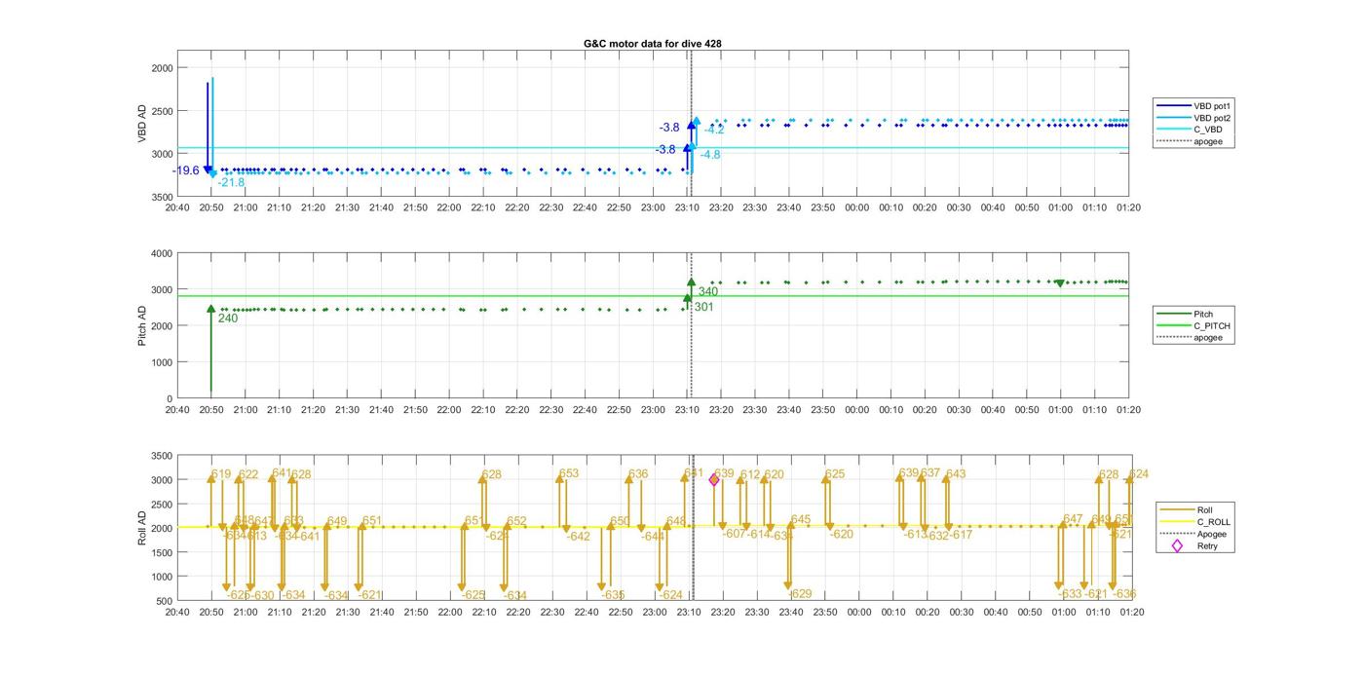The width and height of the screenshot is (1364, 675).
Task: Click the 'Pitch AD' y-axis label
Action: point(142,325)
